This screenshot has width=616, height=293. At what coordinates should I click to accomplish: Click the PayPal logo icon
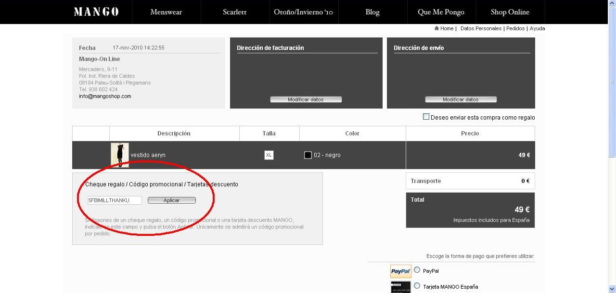[401, 271]
